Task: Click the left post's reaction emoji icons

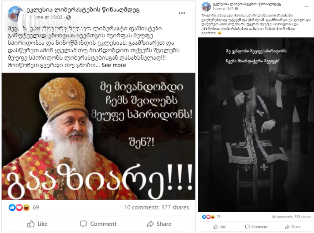Action: 19,207
